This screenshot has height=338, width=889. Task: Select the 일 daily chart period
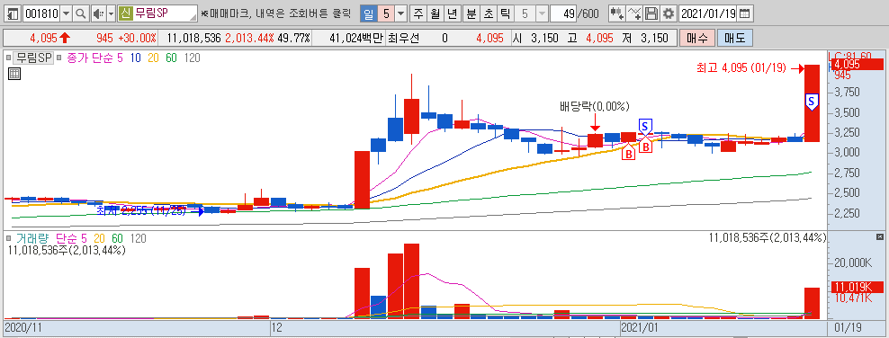[x=369, y=13]
